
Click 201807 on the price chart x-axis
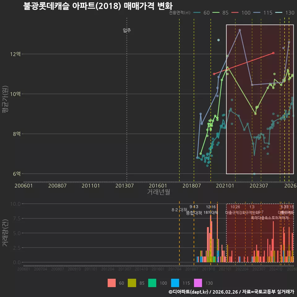[192, 186]
